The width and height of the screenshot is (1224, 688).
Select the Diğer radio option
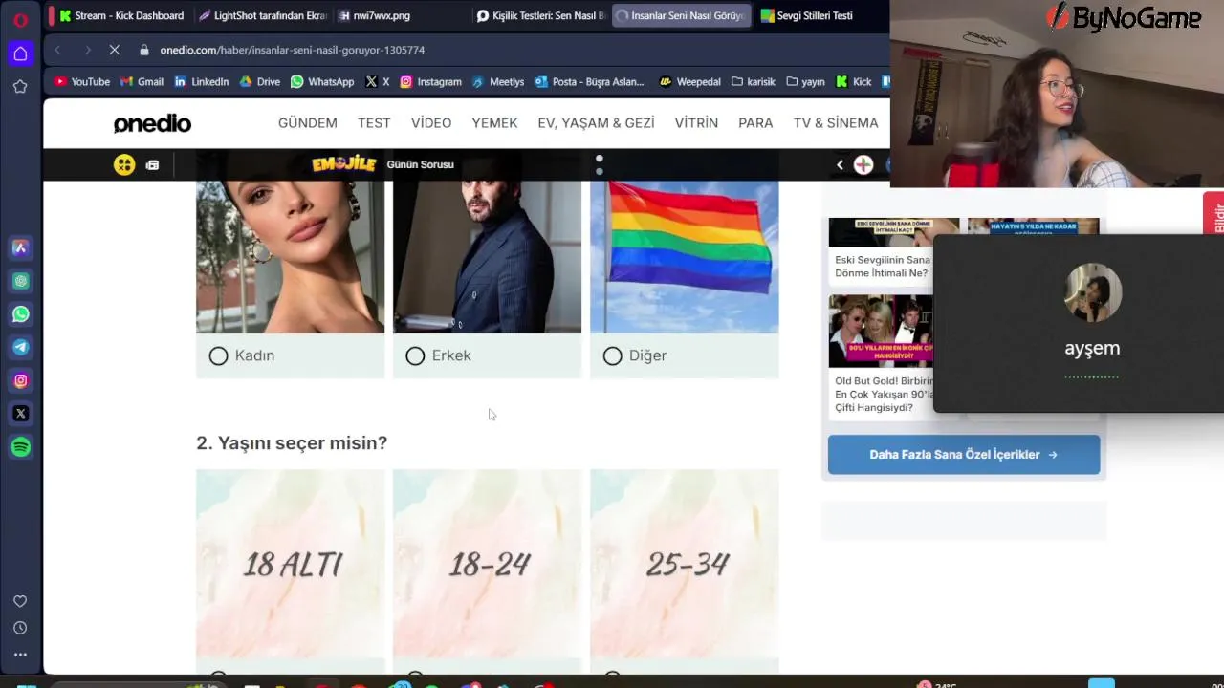pos(613,355)
